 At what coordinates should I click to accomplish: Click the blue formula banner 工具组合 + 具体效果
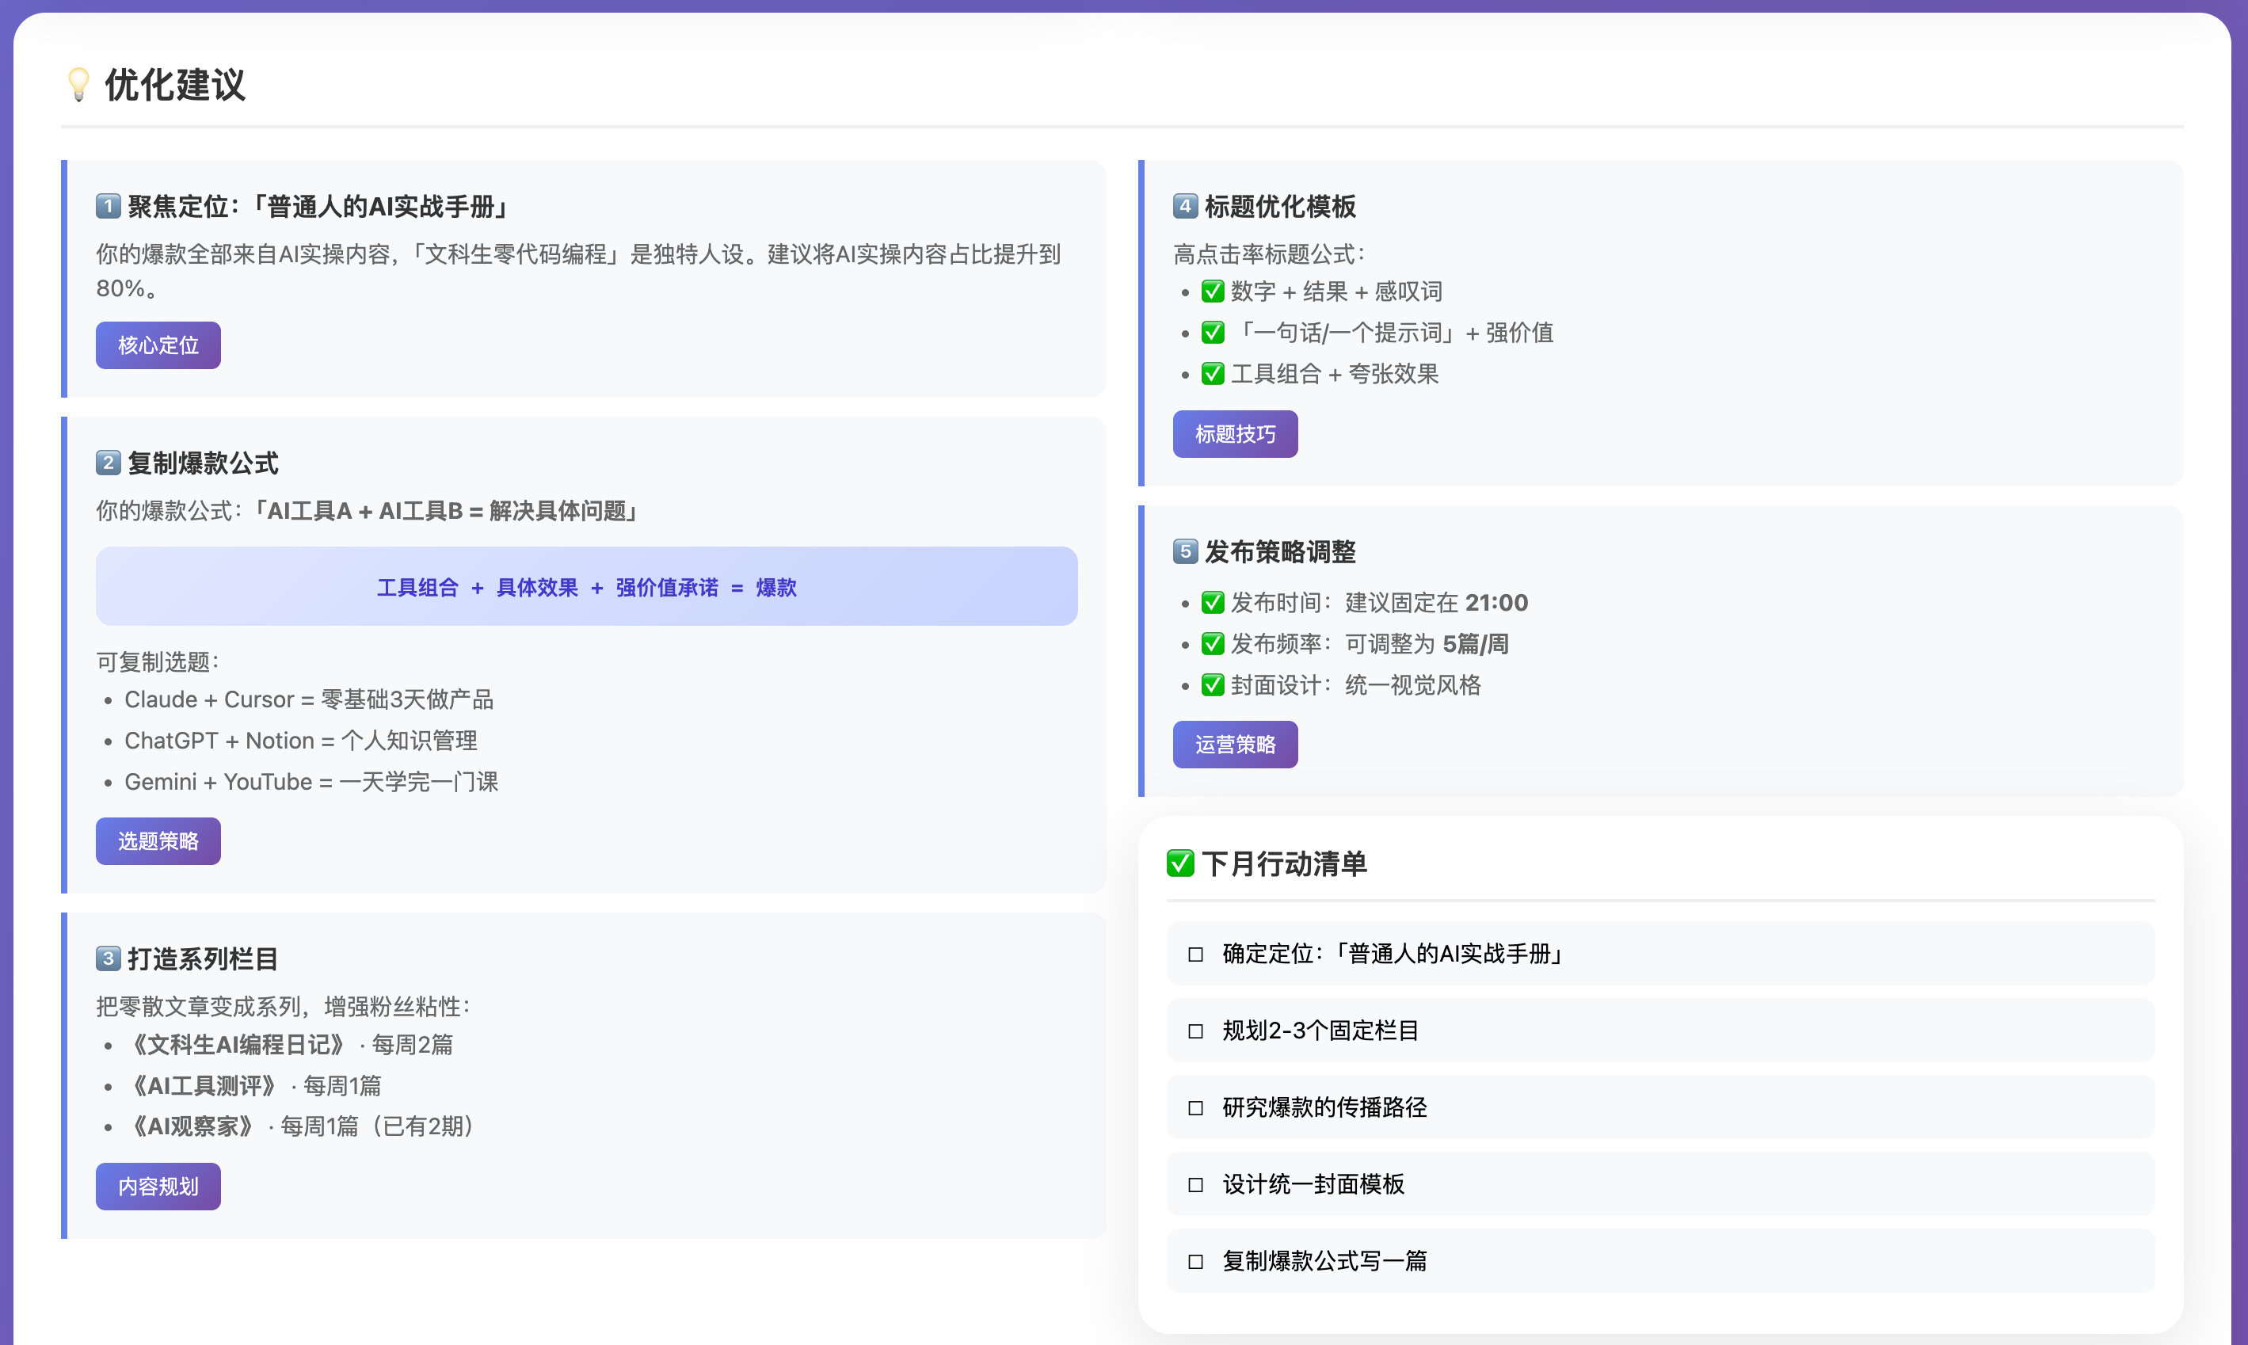click(586, 586)
